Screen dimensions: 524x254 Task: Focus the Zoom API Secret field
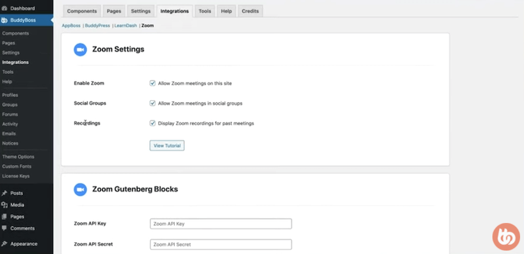[x=221, y=245]
